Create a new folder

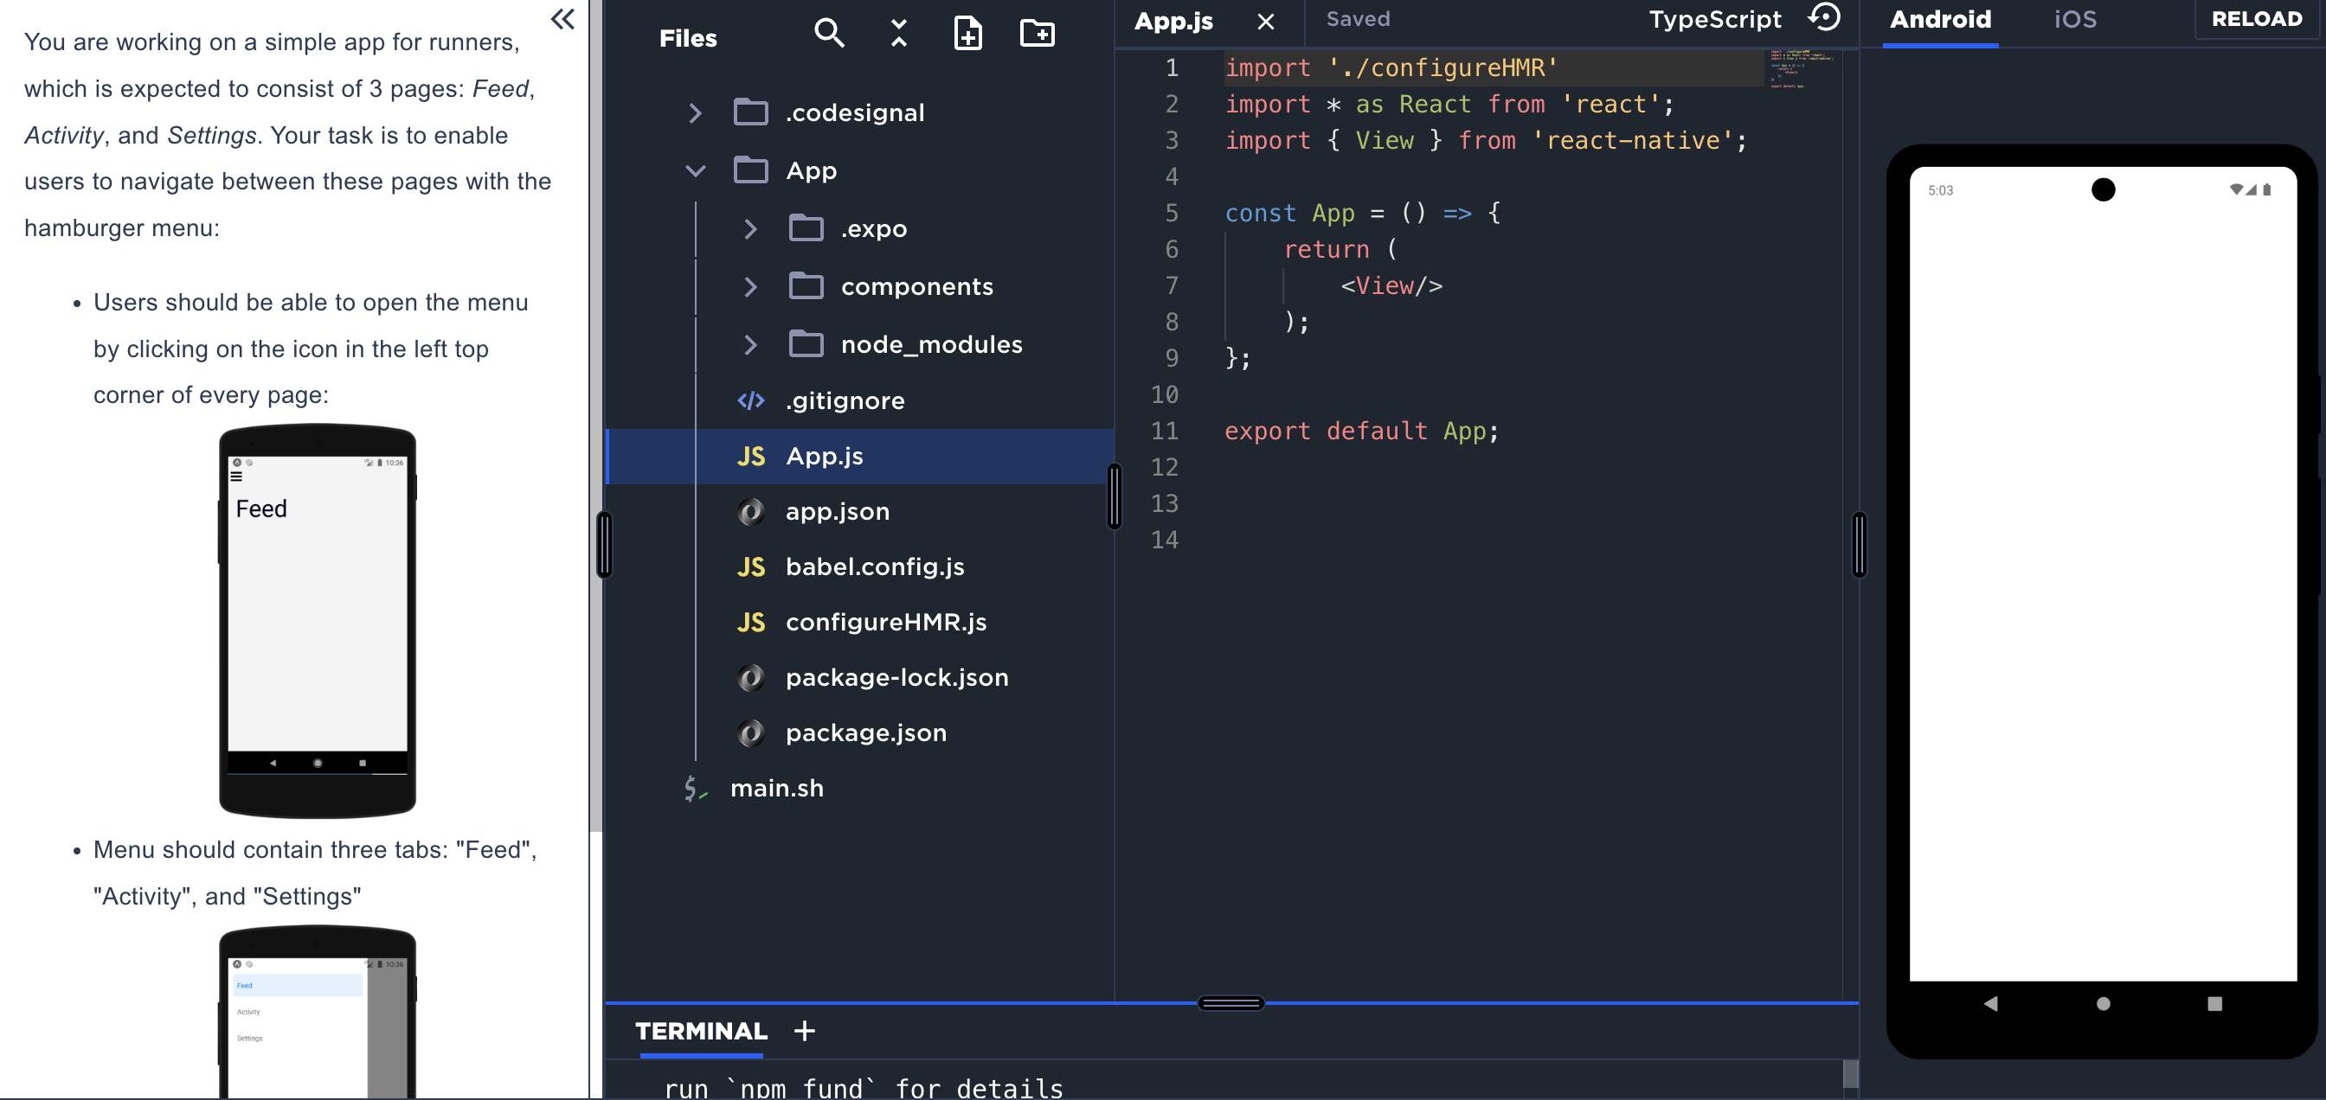(1037, 34)
